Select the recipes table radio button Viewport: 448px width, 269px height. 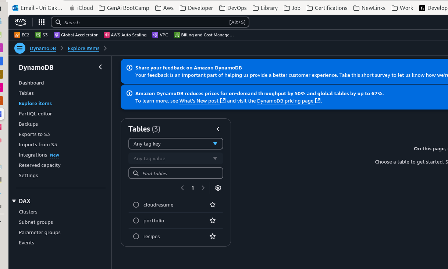point(136,236)
